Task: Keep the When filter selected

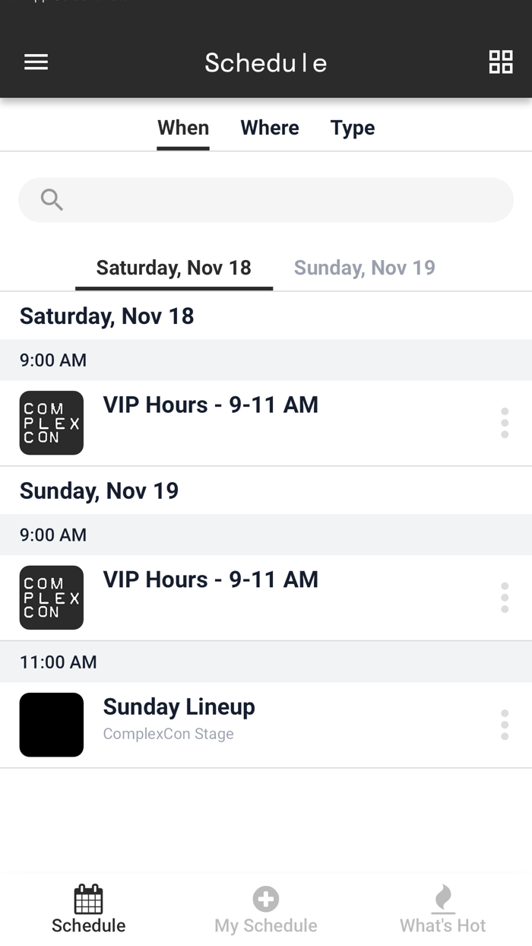Action: coord(182,128)
